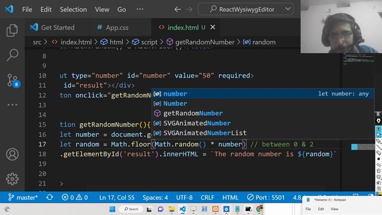The height and width of the screenshot is (215, 382).
Task: Select the pen tool in annotation toolbar
Action: pyautogui.click(x=378, y=141)
